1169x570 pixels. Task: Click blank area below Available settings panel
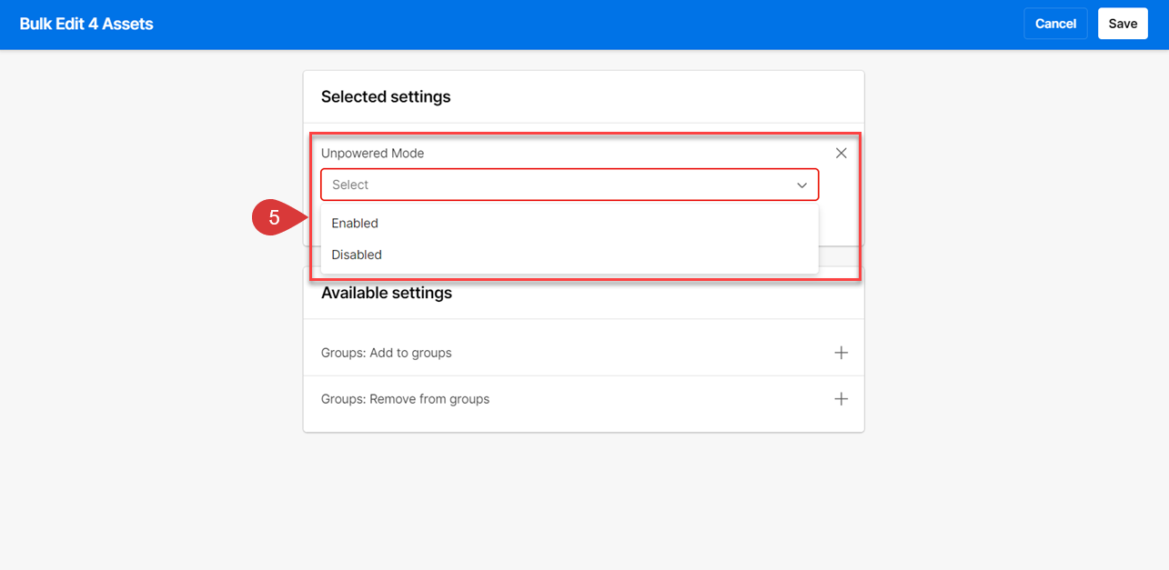point(582,500)
